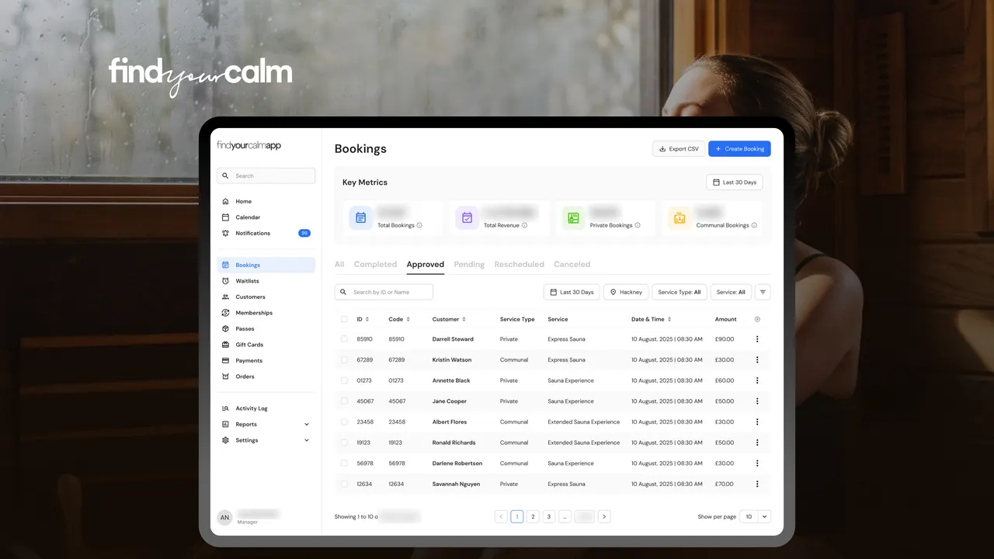
Task: Check the box for booking 56978
Action: [344, 464]
